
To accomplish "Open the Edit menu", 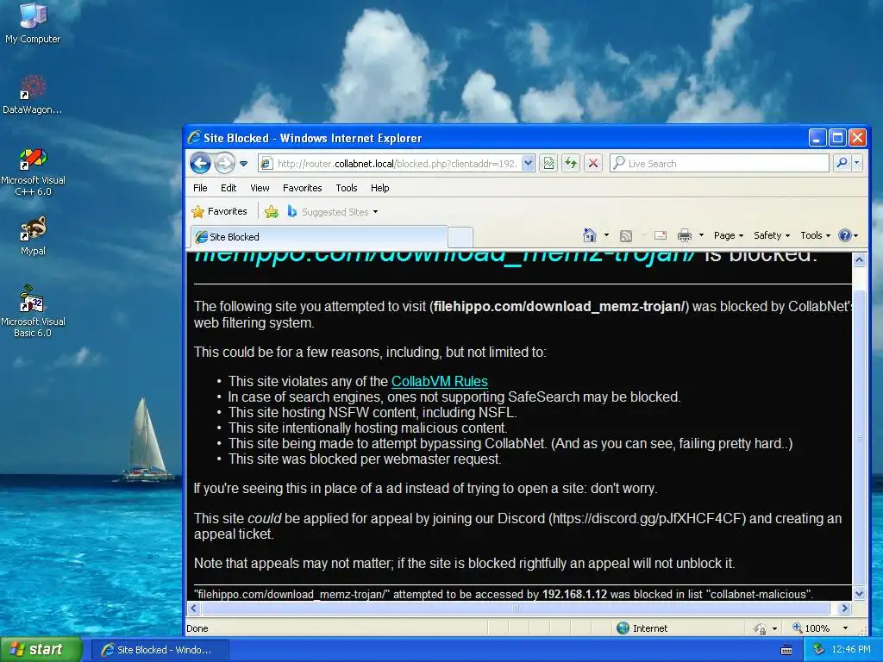I will (228, 188).
